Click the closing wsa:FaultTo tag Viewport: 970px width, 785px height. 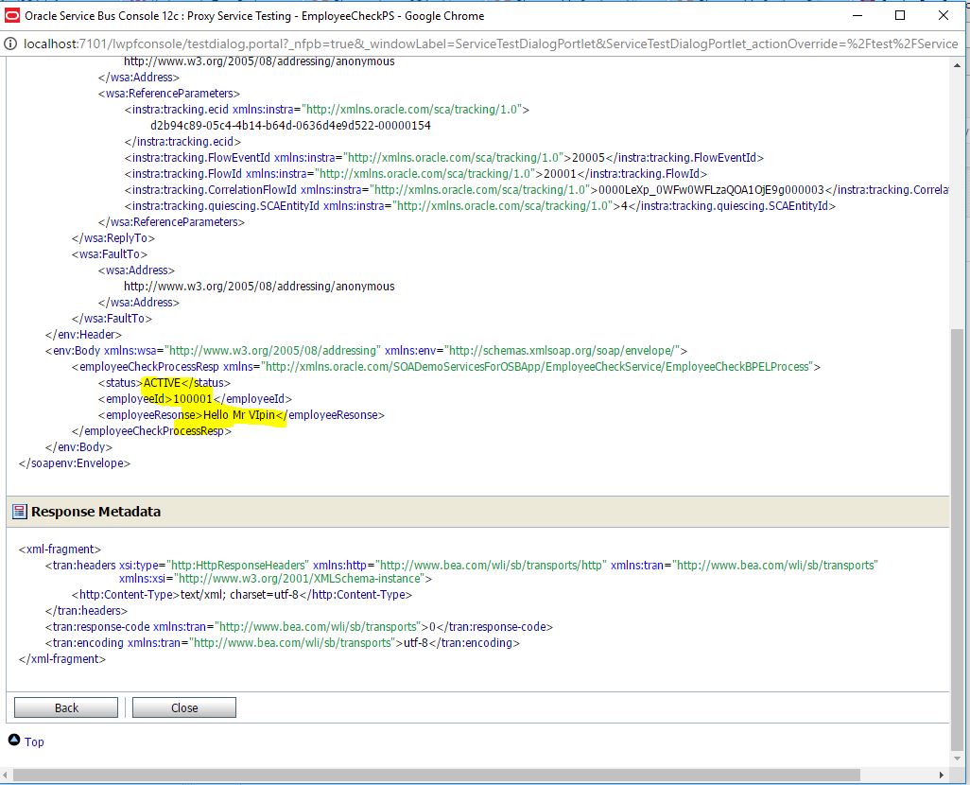pyautogui.click(x=112, y=319)
